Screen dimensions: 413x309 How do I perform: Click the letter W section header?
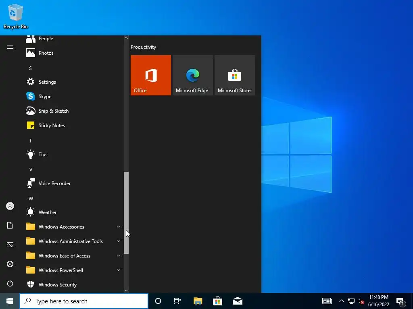pos(31,198)
